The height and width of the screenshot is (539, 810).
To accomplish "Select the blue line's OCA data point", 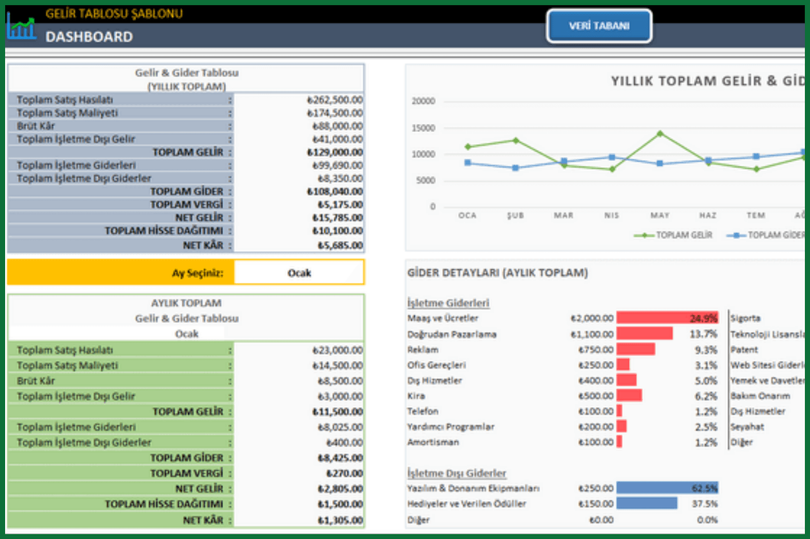I will tap(468, 163).
